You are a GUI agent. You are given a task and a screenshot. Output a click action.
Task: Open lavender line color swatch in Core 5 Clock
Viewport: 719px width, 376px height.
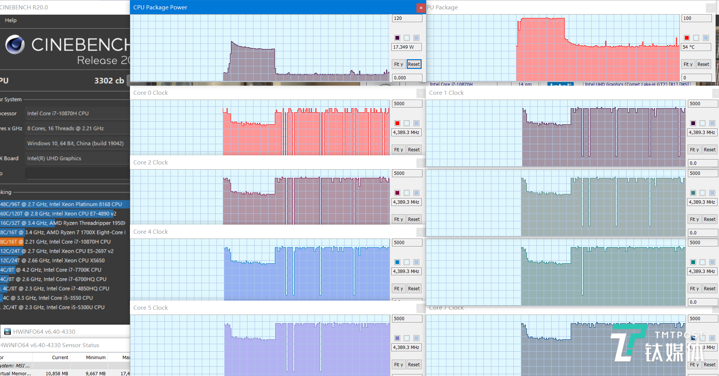tap(397, 338)
